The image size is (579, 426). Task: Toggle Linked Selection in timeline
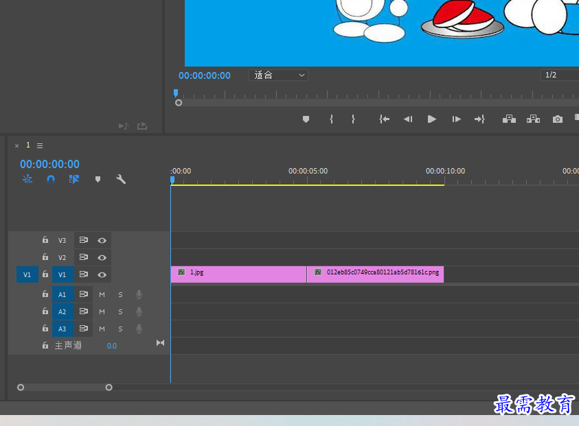pos(74,179)
